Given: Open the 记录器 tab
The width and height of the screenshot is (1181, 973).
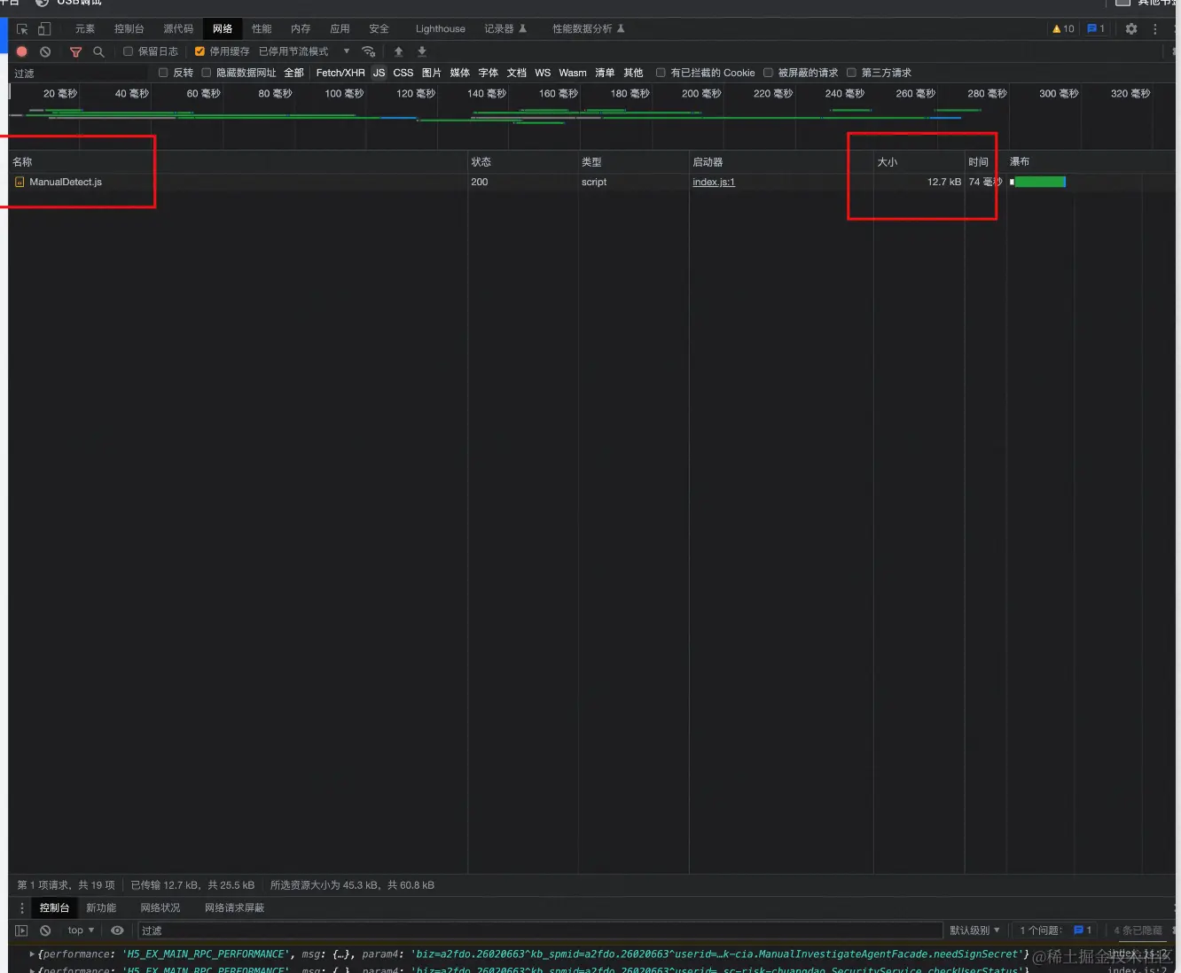Looking at the screenshot, I should point(505,29).
